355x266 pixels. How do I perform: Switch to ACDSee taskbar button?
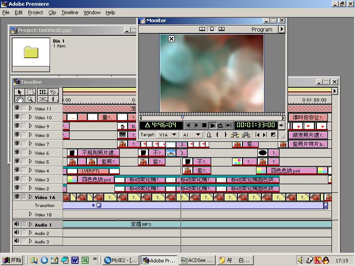(197, 260)
